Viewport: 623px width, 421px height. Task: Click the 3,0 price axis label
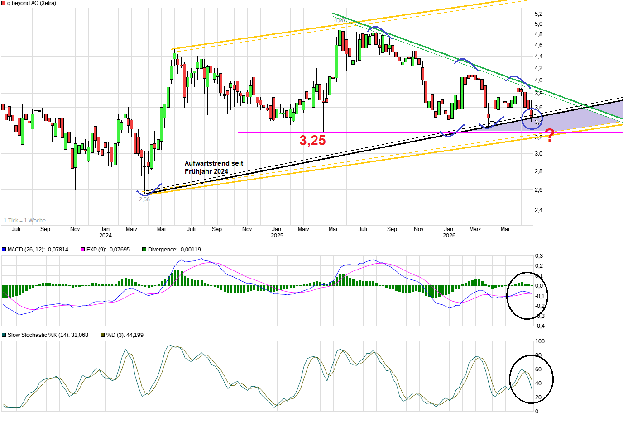538,154
